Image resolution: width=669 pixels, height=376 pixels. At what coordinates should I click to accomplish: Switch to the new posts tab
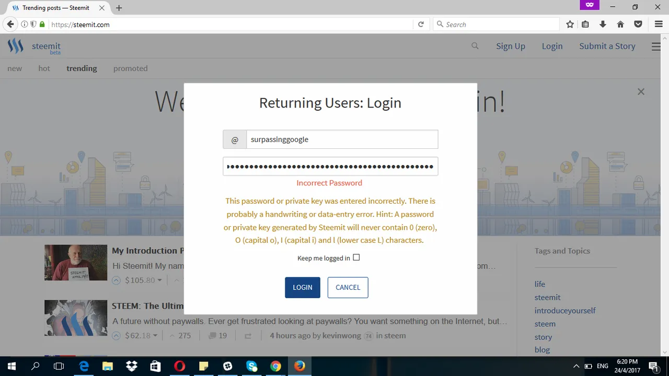15,68
